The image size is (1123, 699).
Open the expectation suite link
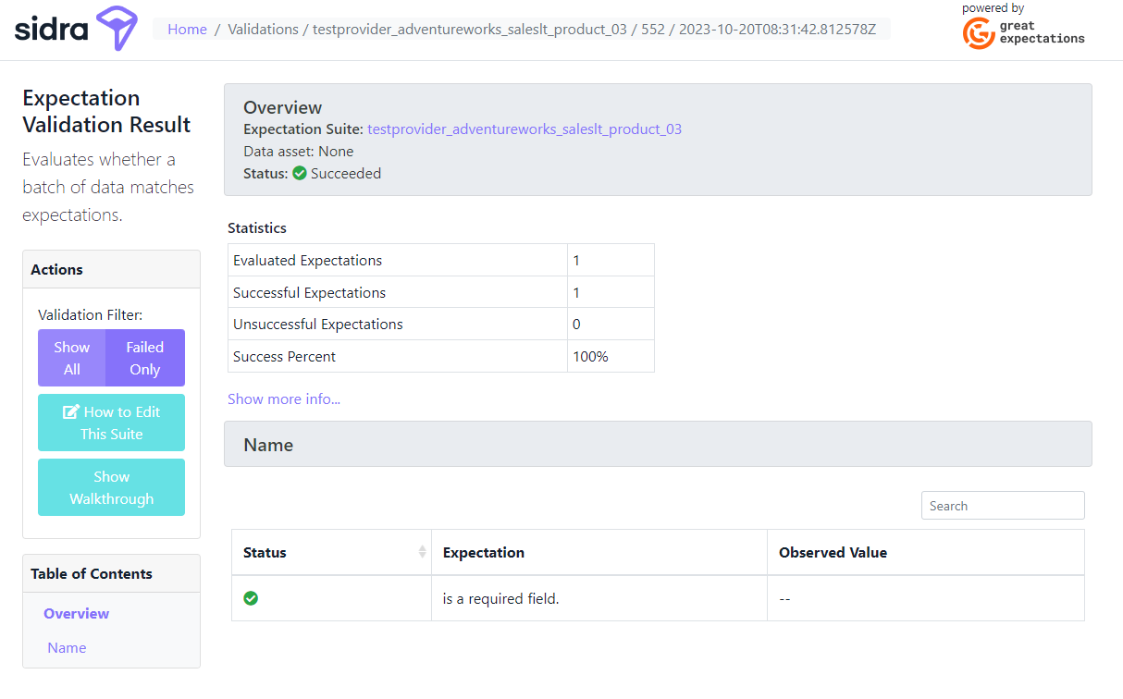point(524,129)
